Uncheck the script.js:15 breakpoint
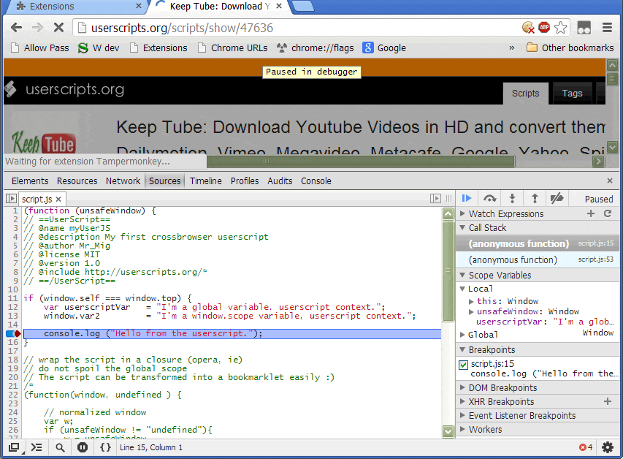Image resolution: width=623 pixels, height=459 pixels. [463, 364]
